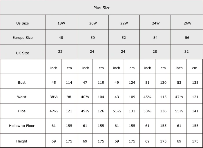Image resolution: width=203 pixels, height=148 pixels.
Task: Click the Europe Size row label
Action: (x=22, y=38)
